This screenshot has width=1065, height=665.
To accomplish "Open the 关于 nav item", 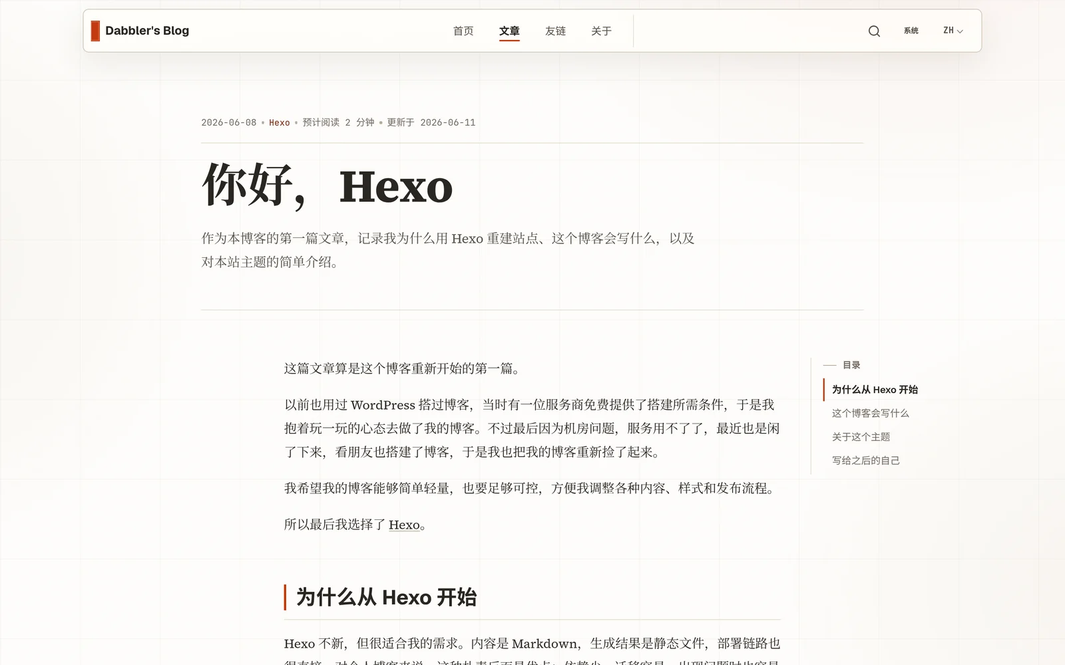I will coord(601,31).
